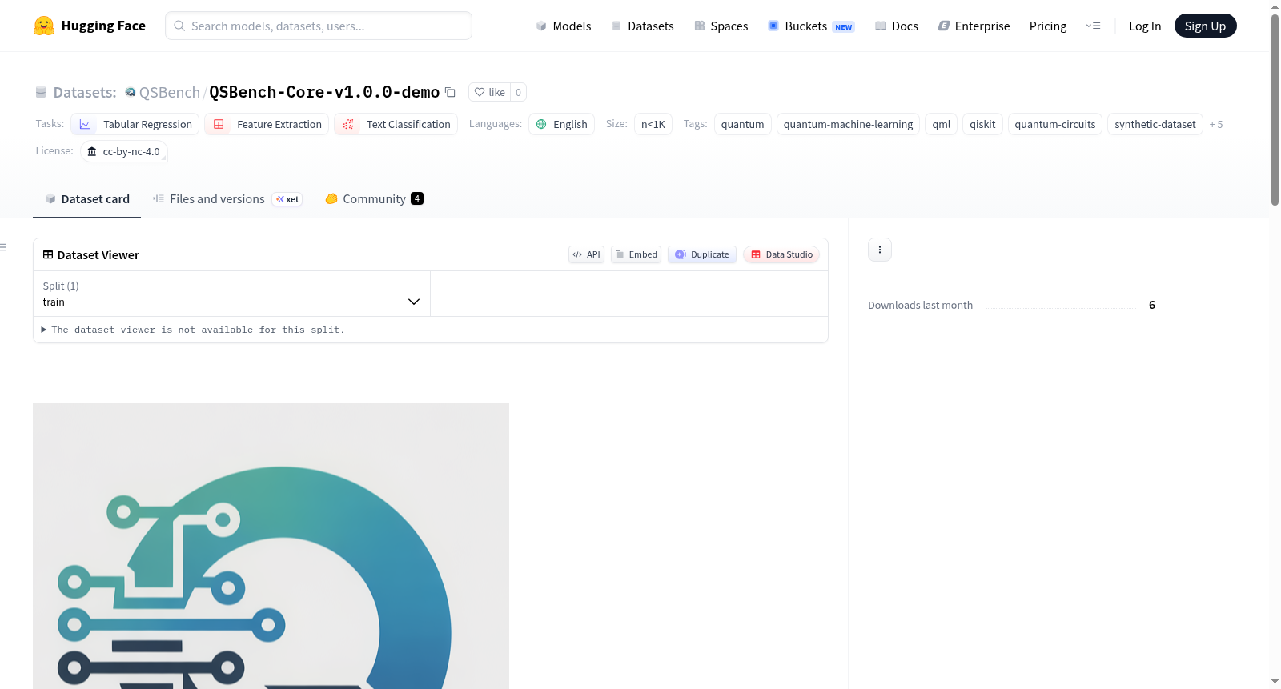Image resolution: width=1281 pixels, height=689 pixels.
Task: Focus the search models and datasets field
Action: pos(319,26)
